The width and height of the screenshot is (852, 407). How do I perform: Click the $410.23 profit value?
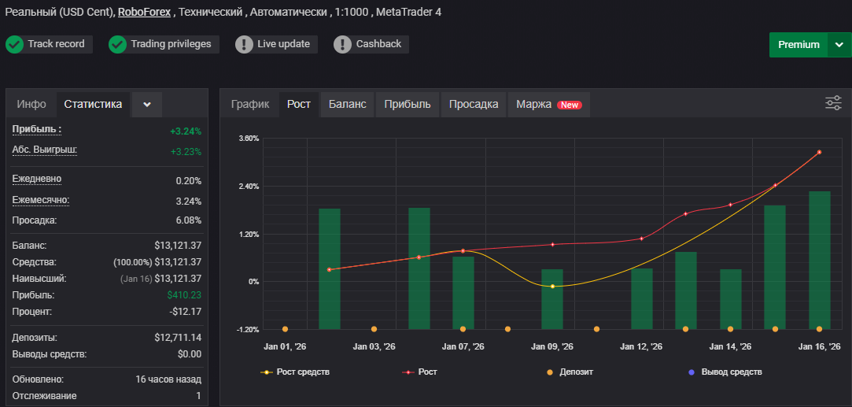[185, 295]
